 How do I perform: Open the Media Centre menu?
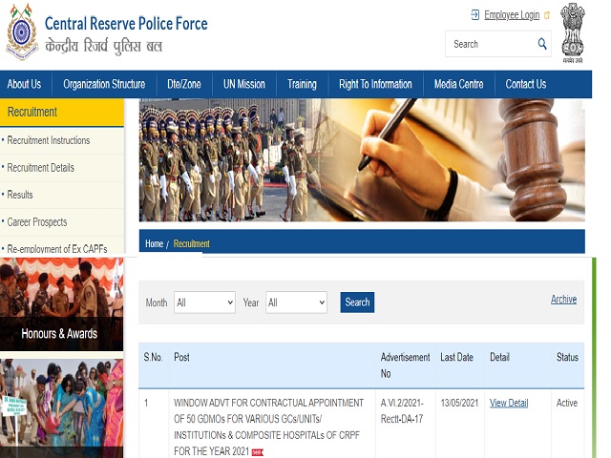[458, 84]
